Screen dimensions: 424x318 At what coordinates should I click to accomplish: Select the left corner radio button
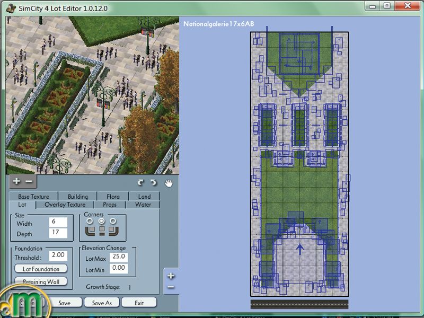tap(89, 221)
